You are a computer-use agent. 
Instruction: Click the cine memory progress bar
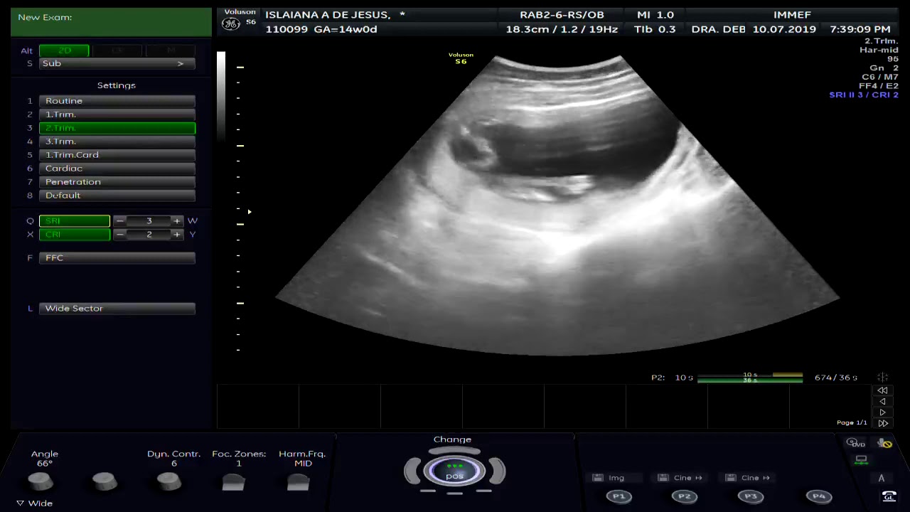(750, 378)
